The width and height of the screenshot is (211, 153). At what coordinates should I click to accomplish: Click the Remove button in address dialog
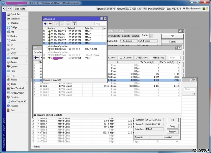(172, 132)
